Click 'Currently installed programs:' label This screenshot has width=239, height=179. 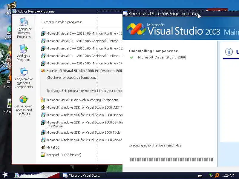pos(61,22)
